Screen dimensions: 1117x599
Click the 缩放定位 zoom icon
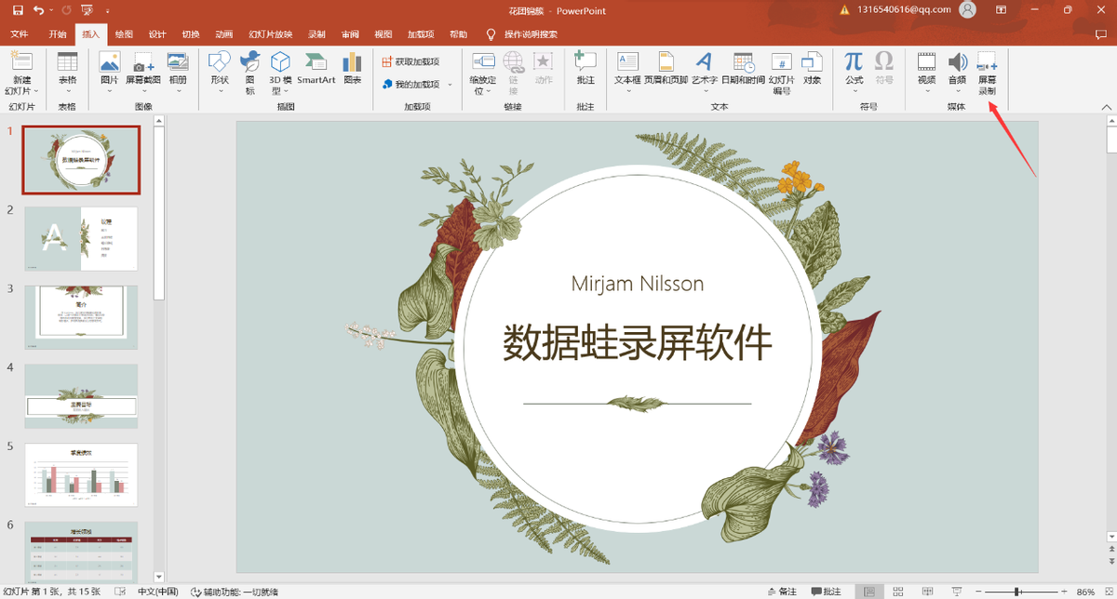(x=483, y=73)
